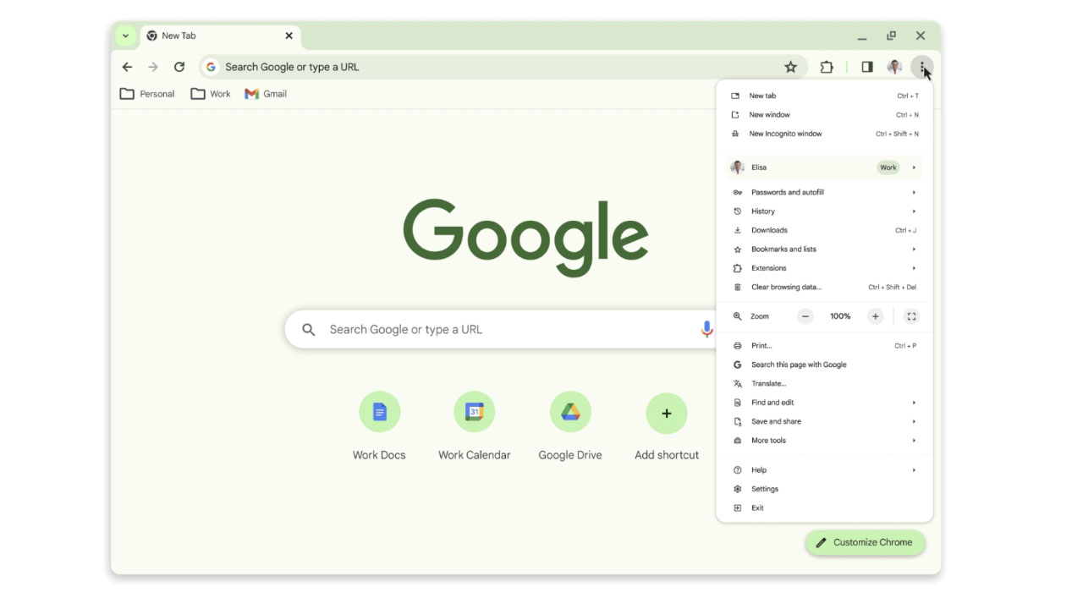The width and height of the screenshot is (1083, 609).
Task: Select the voice search microphone icon
Action: [x=707, y=330]
